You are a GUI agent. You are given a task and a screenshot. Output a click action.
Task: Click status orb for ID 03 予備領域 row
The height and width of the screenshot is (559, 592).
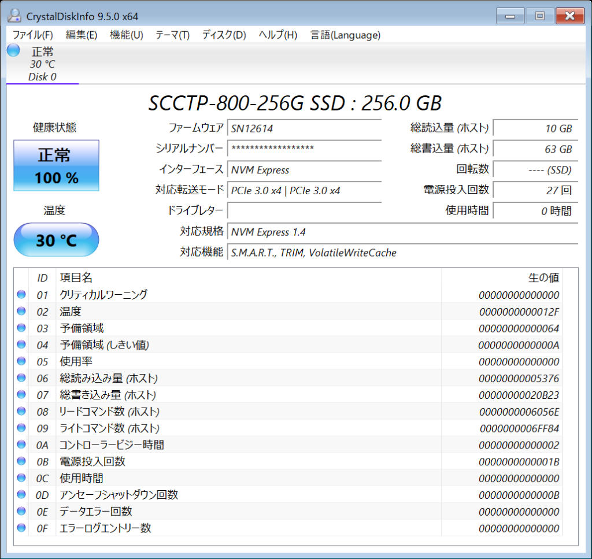[x=21, y=328]
